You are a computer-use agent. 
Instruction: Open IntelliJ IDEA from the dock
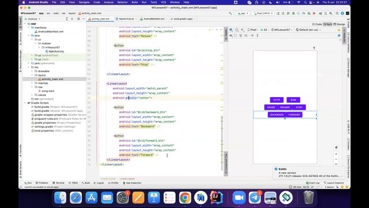(x=216, y=198)
